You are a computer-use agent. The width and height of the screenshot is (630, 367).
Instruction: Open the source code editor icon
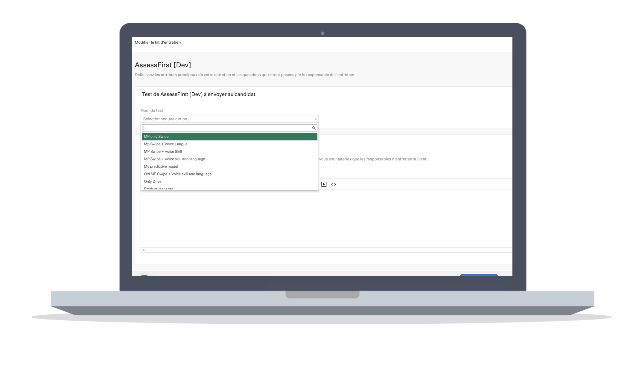tap(334, 184)
